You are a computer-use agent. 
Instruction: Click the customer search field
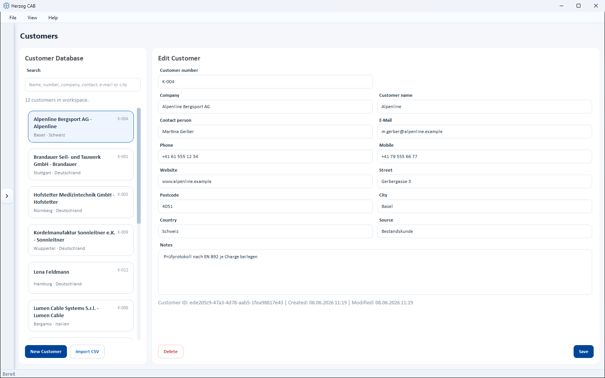tap(83, 85)
